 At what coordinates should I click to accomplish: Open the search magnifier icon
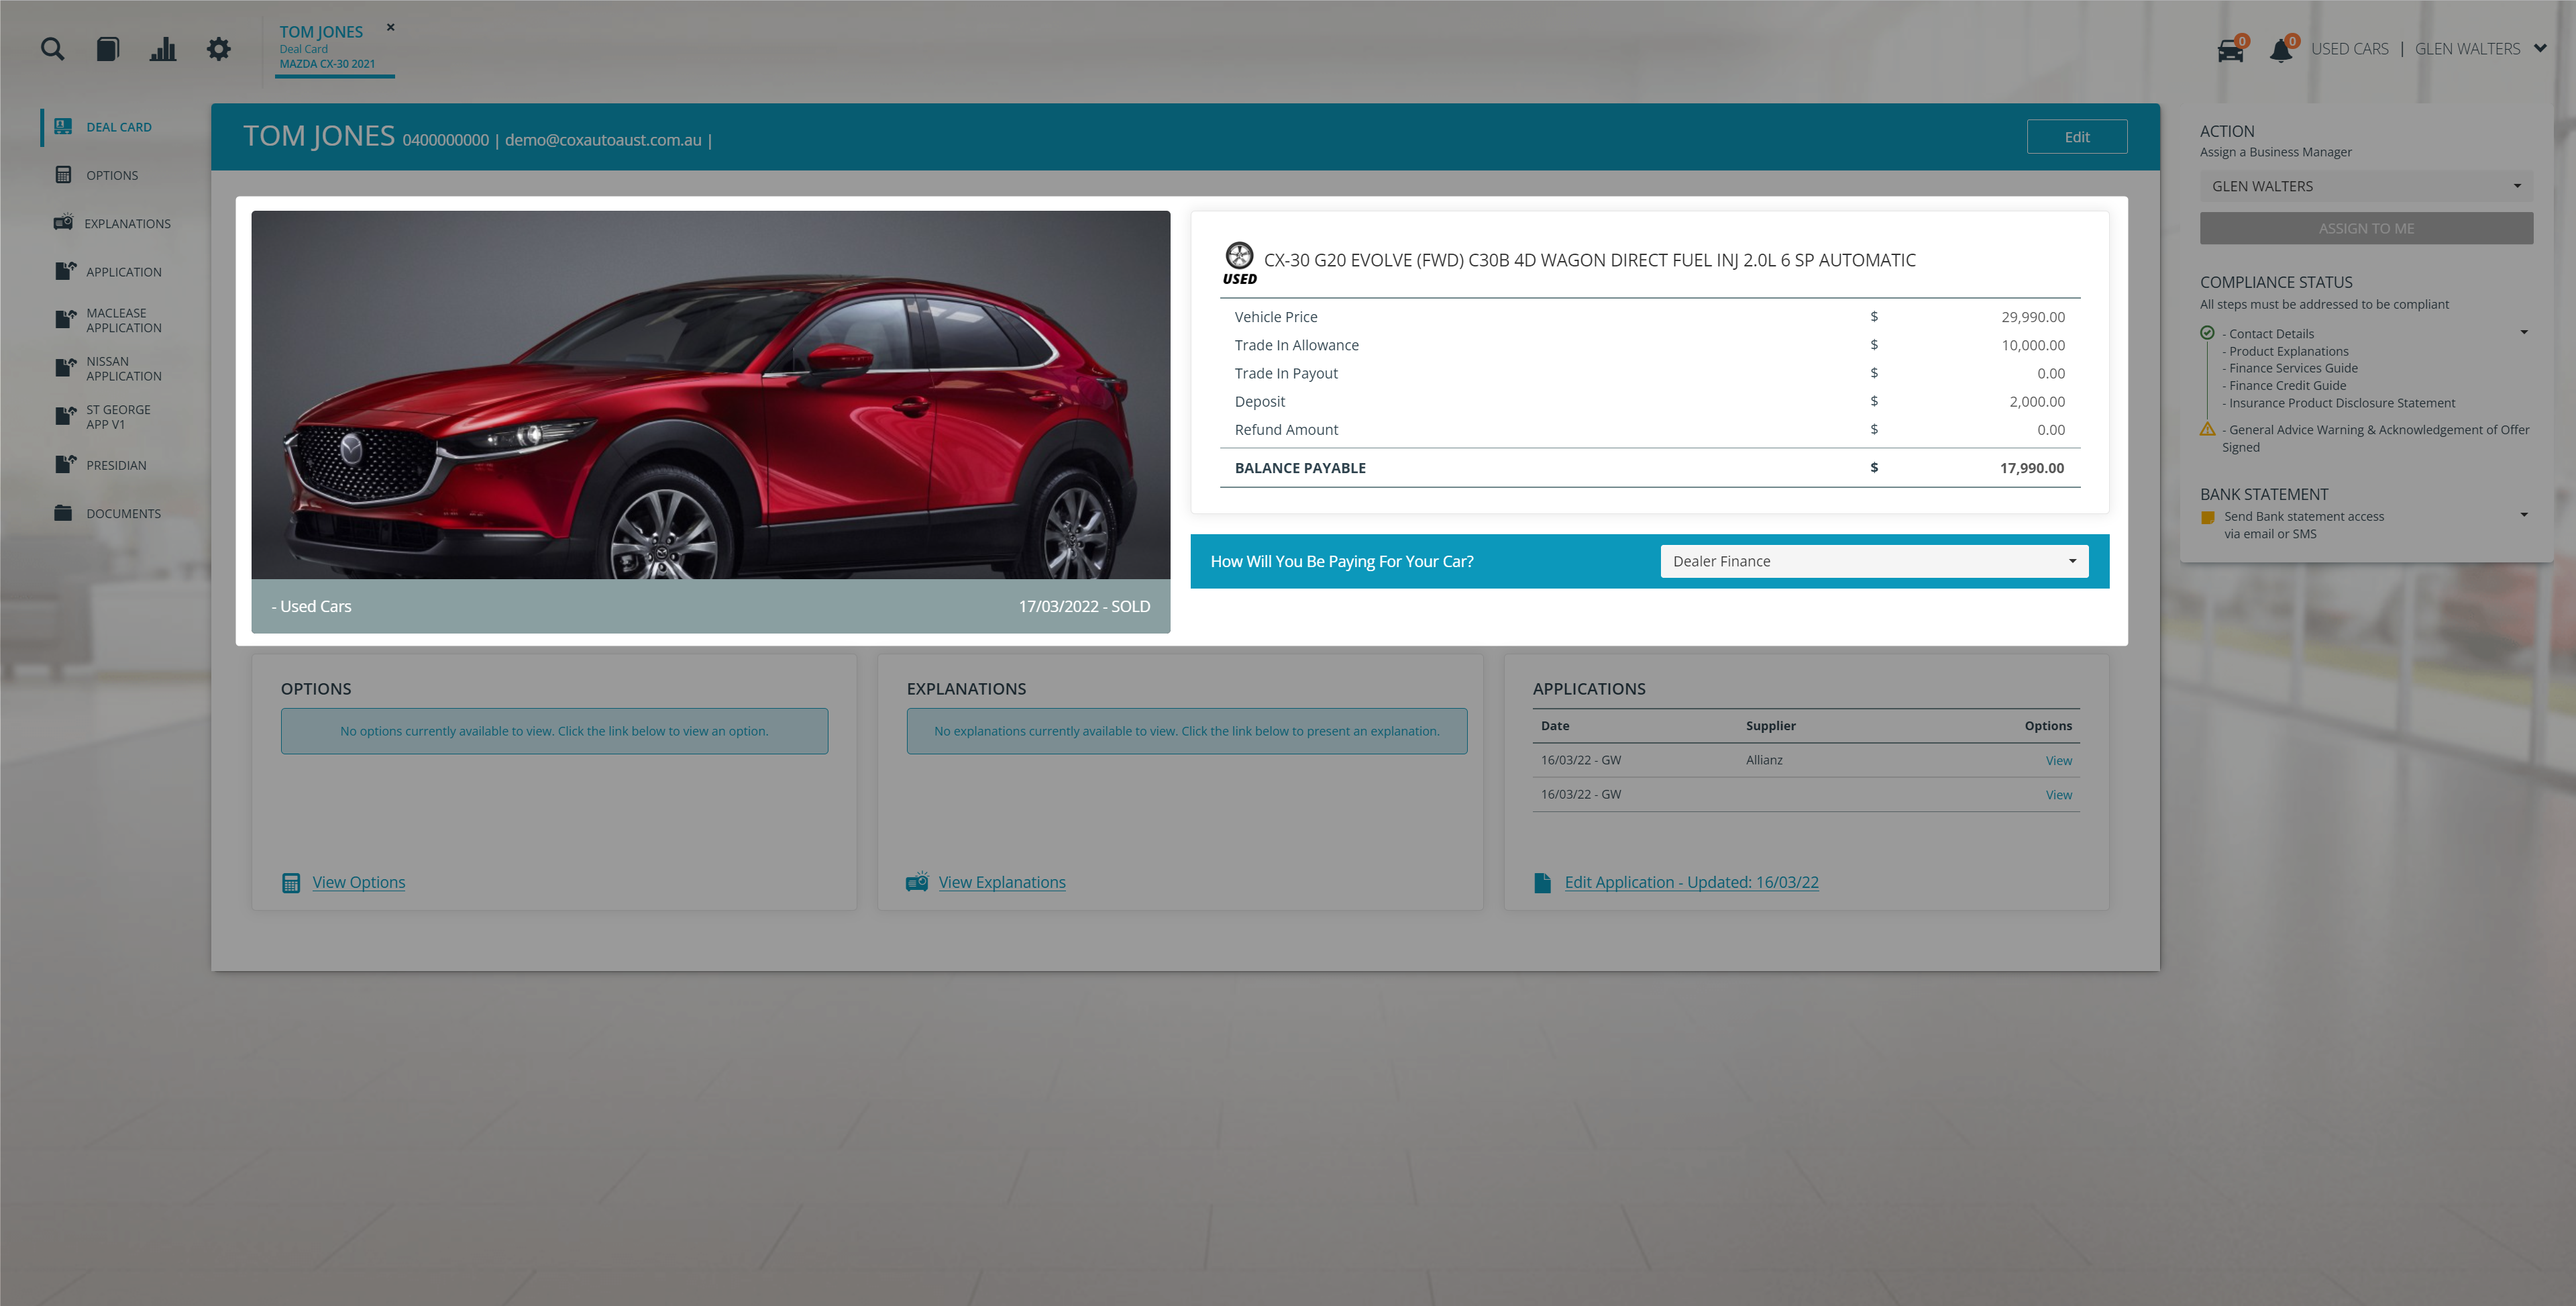click(52, 48)
